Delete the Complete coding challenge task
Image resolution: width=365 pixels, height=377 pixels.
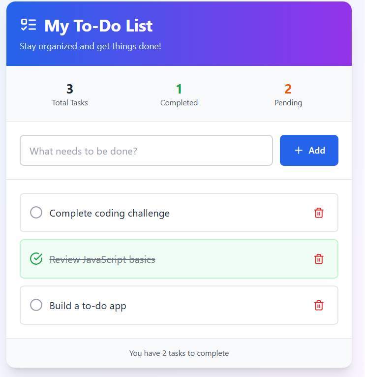(x=319, y=213)
